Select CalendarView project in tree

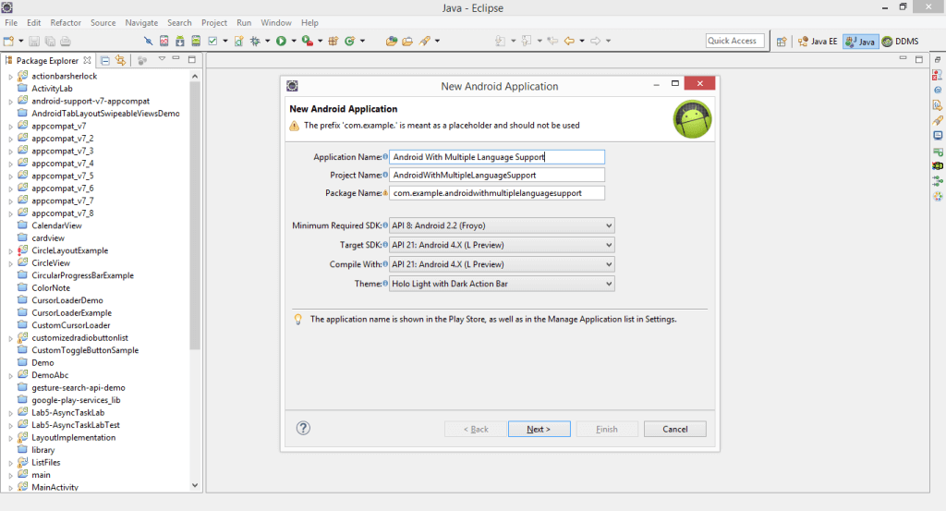pos(56,225)
